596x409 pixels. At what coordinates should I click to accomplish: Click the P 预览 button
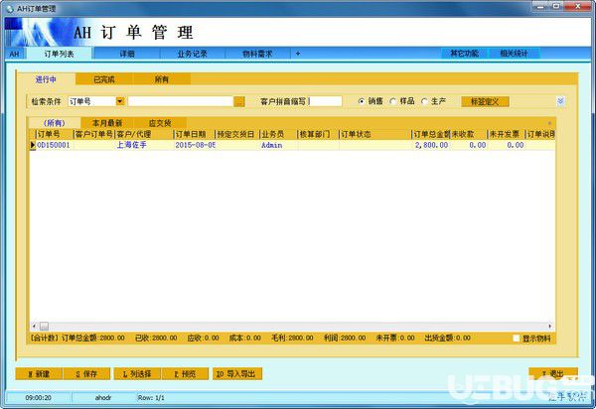point(185,373)
